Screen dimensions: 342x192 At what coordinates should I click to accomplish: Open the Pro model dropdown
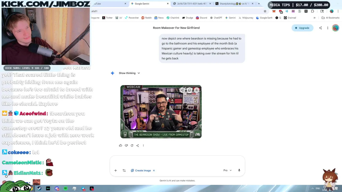[228, 170]
